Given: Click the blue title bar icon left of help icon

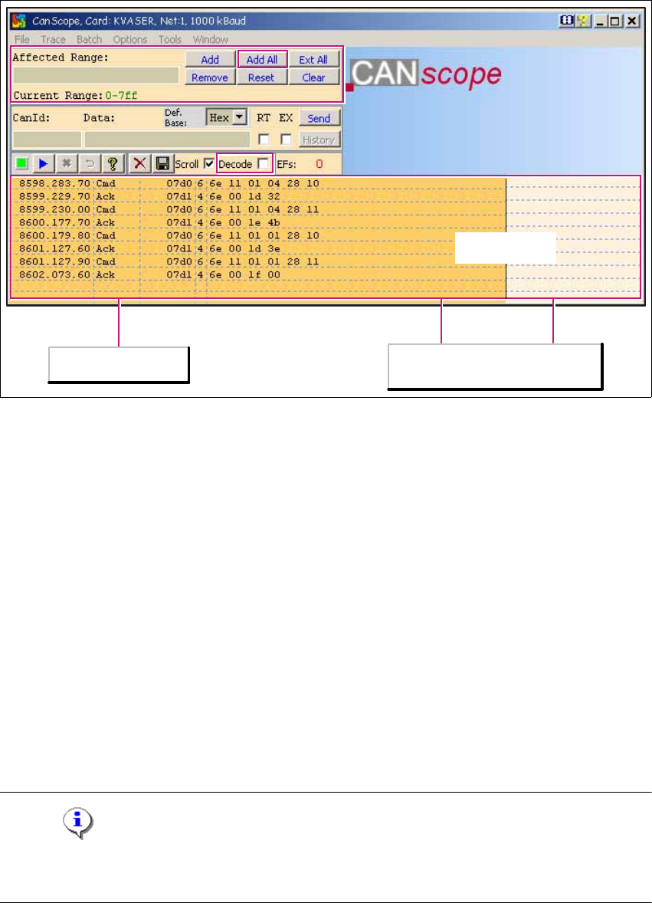Looking at the screenshot, I should 567,21.
